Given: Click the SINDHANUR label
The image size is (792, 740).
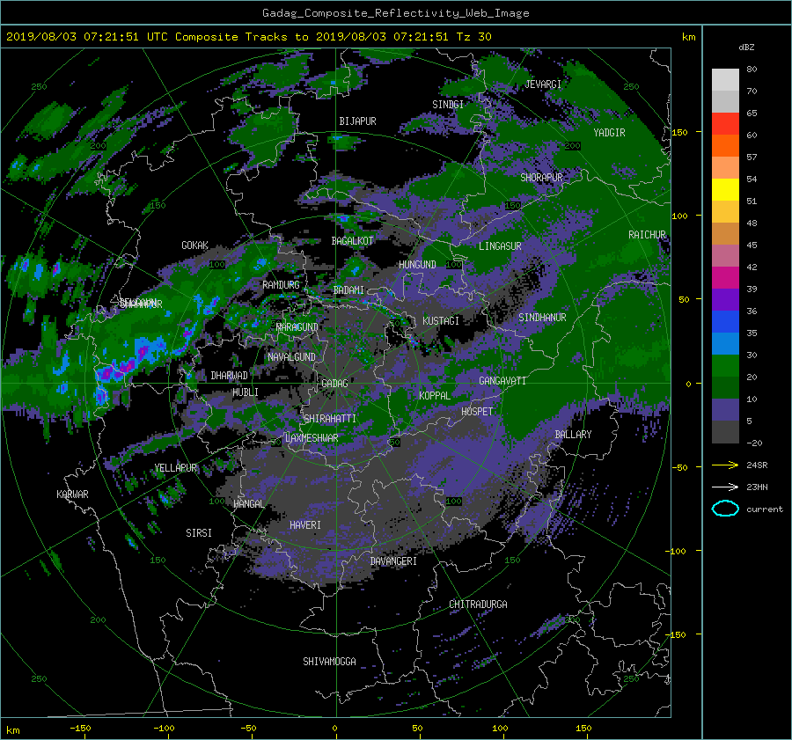Looking at the screenshot, I should coord(542,318).
